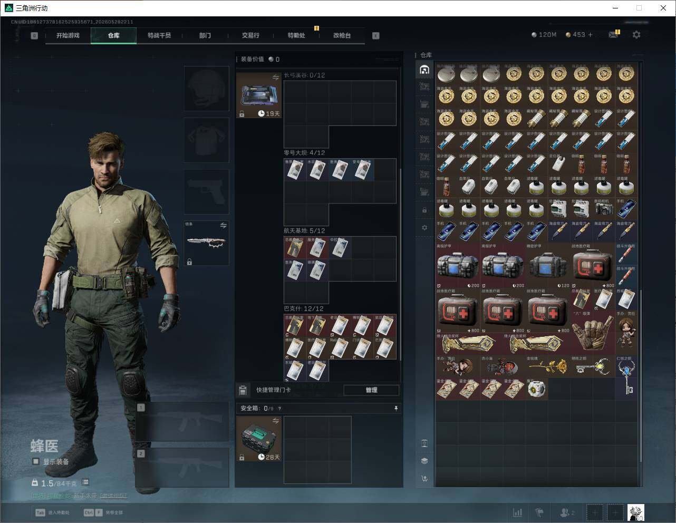Image resolution: width=676 pixels, height=523 pixels.
Task: Select the 牺牲之钥 key item
Action: (x=593, y=366)
